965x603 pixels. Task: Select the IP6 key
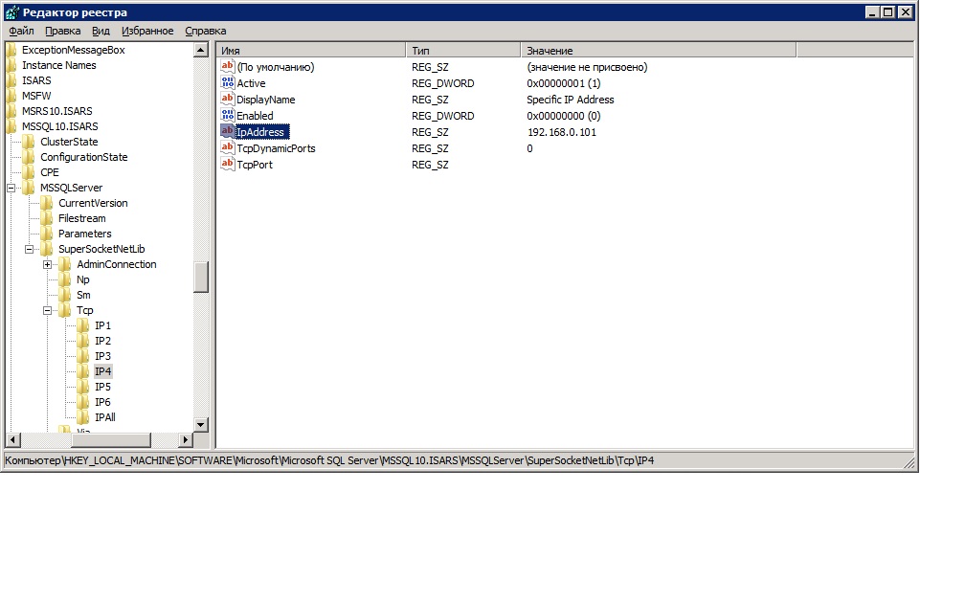[x=102, y=402]
